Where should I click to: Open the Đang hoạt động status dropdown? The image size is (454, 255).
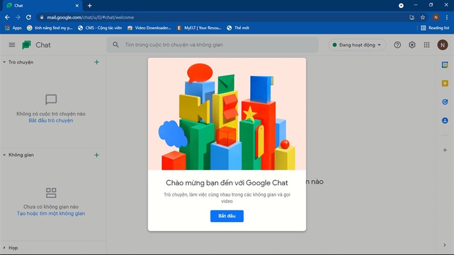[x=357, y=45]
